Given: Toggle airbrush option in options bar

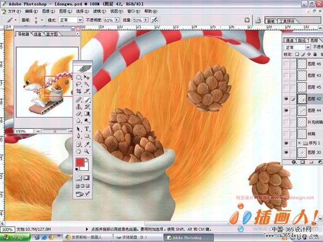Looking at the screenshot, I should point(155,20).
